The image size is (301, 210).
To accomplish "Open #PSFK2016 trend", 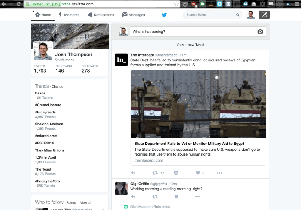I will (44, 143).
